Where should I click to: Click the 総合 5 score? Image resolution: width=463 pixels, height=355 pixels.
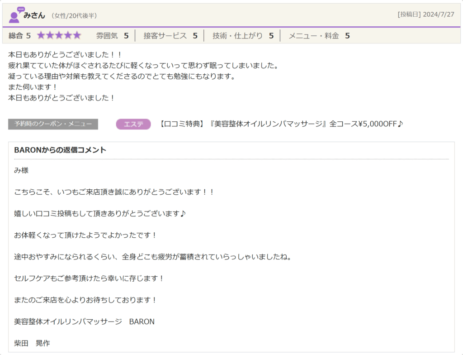click(x=19, y=36)
